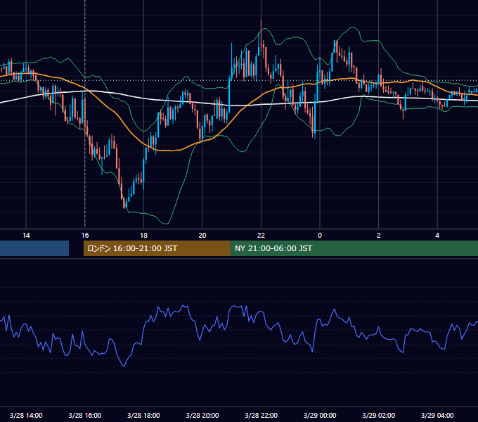
Task: Click the 4 hour axis label
Action: [437, 236]
